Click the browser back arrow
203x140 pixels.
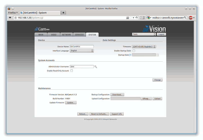point(10,18)
